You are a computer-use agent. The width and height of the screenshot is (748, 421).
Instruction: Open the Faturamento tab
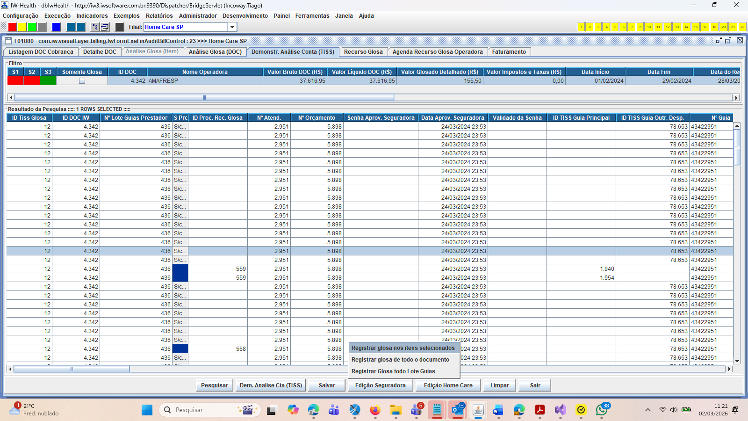tap(509, 52)
